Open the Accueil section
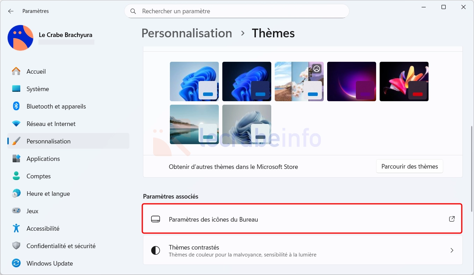Screen dimensions: 474x275 click(x=68, y=71)
